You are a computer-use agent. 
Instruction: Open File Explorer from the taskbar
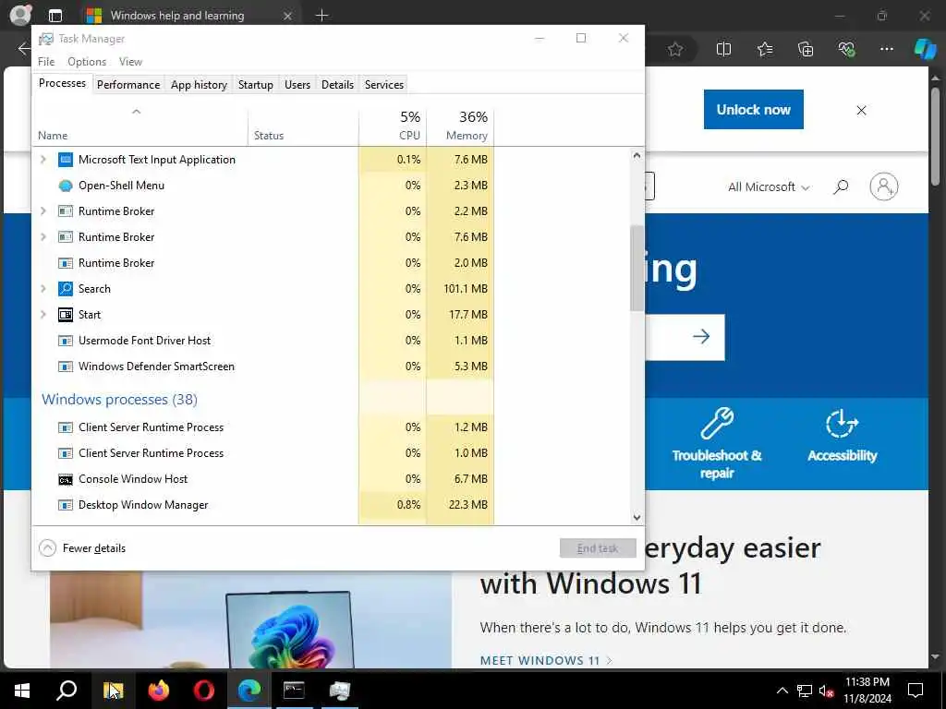[113, 691]
